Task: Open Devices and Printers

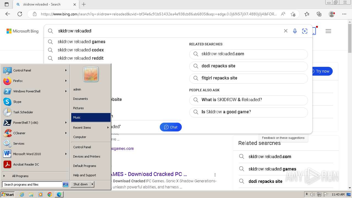Action: click(x=91, y=156)
